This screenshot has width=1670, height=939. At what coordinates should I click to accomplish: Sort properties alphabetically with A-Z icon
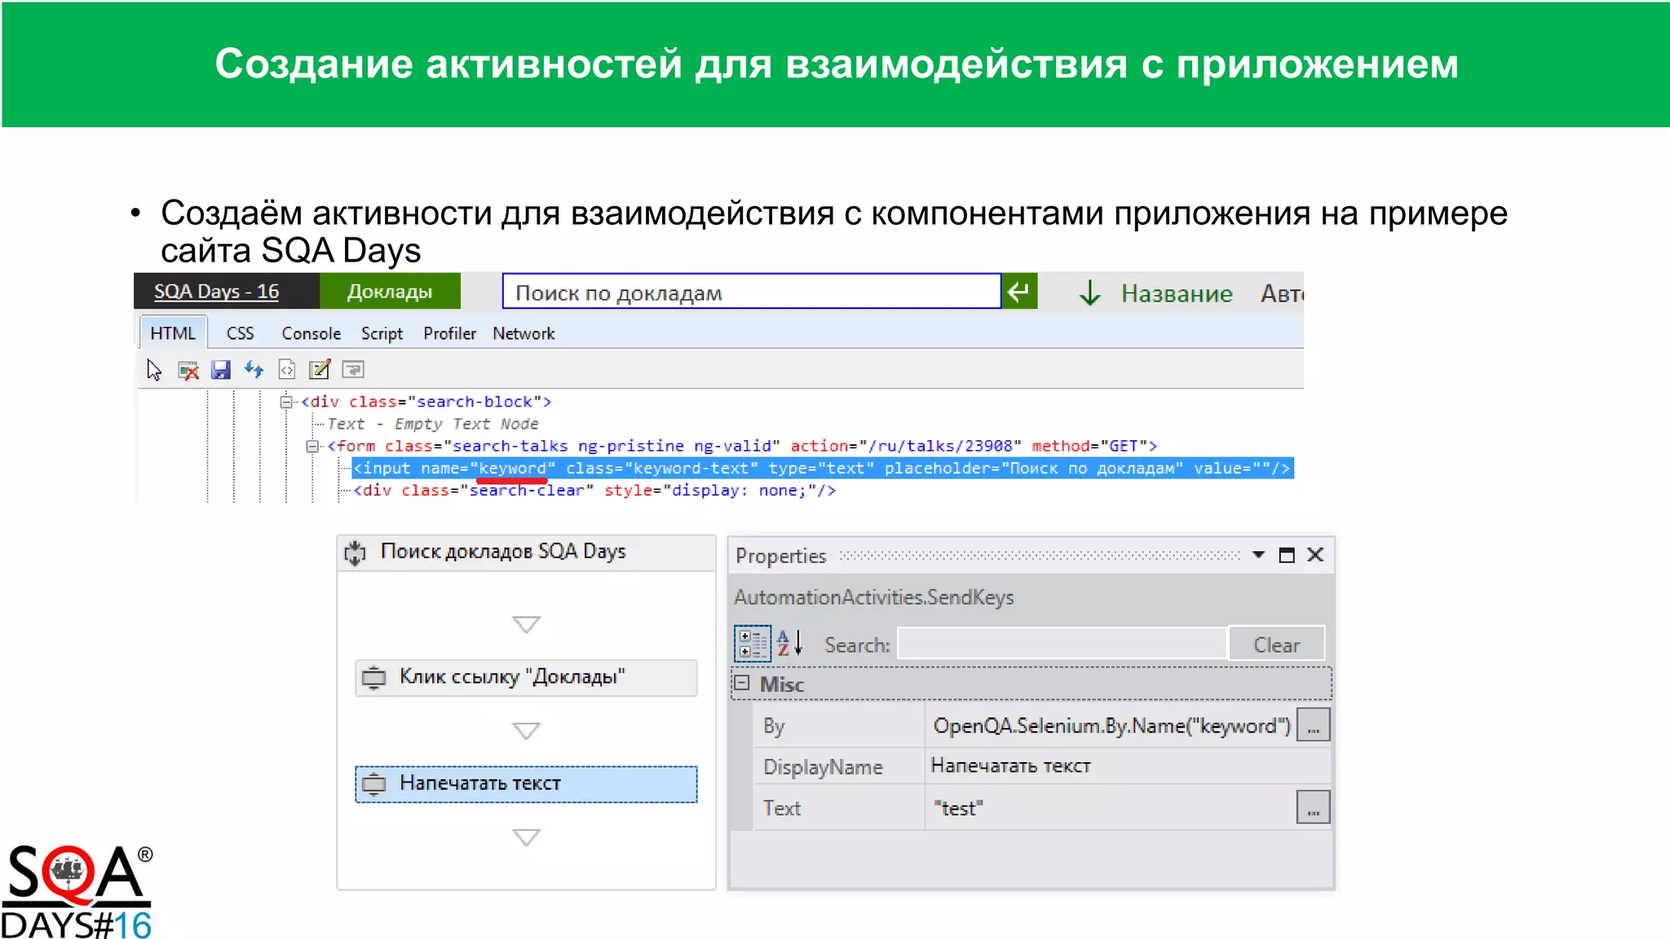point(789,644)
